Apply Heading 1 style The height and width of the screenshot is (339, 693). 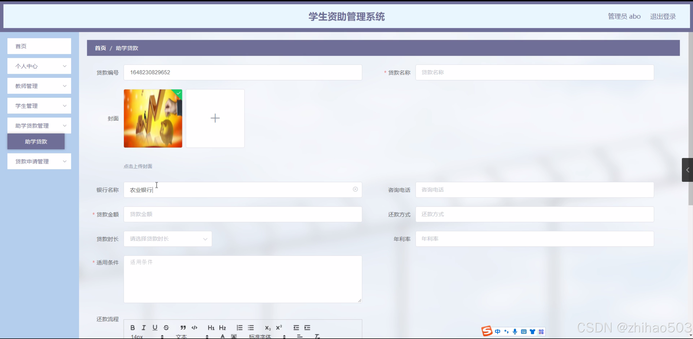(x=211, y=328)
